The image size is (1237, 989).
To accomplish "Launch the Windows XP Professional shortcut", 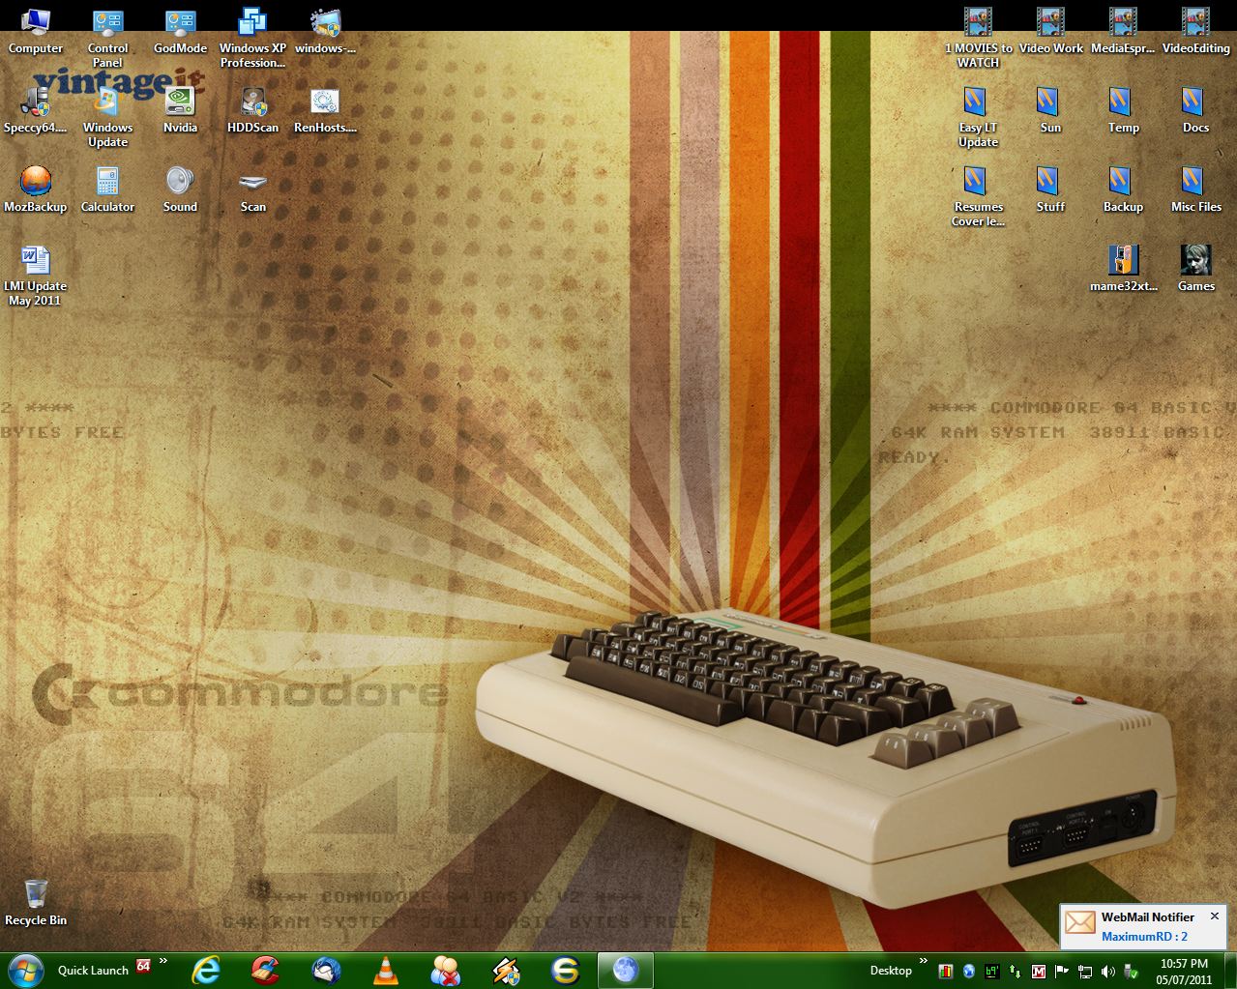I will tap(252, 39).
